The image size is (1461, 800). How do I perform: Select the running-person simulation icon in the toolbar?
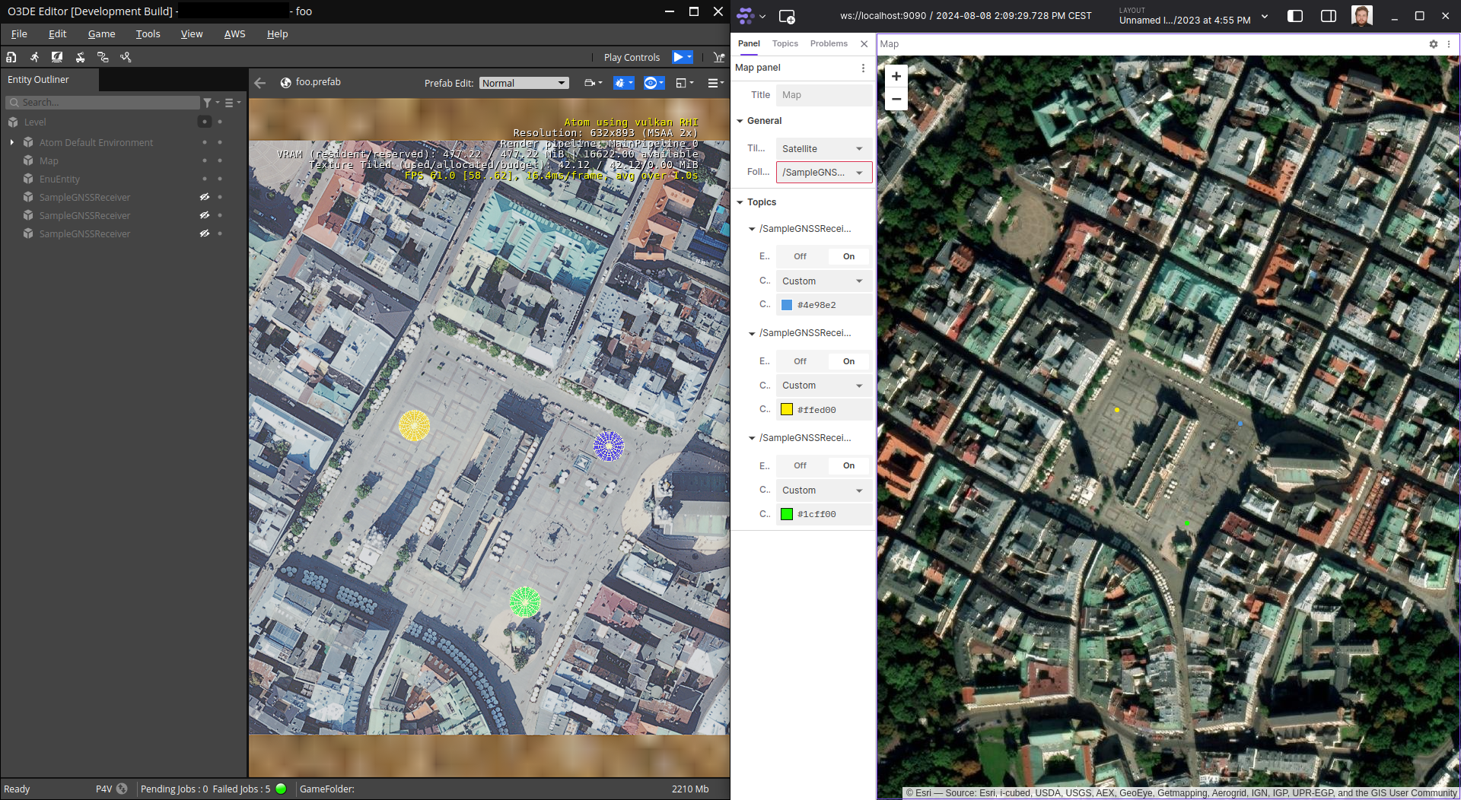tap(34, 57)
